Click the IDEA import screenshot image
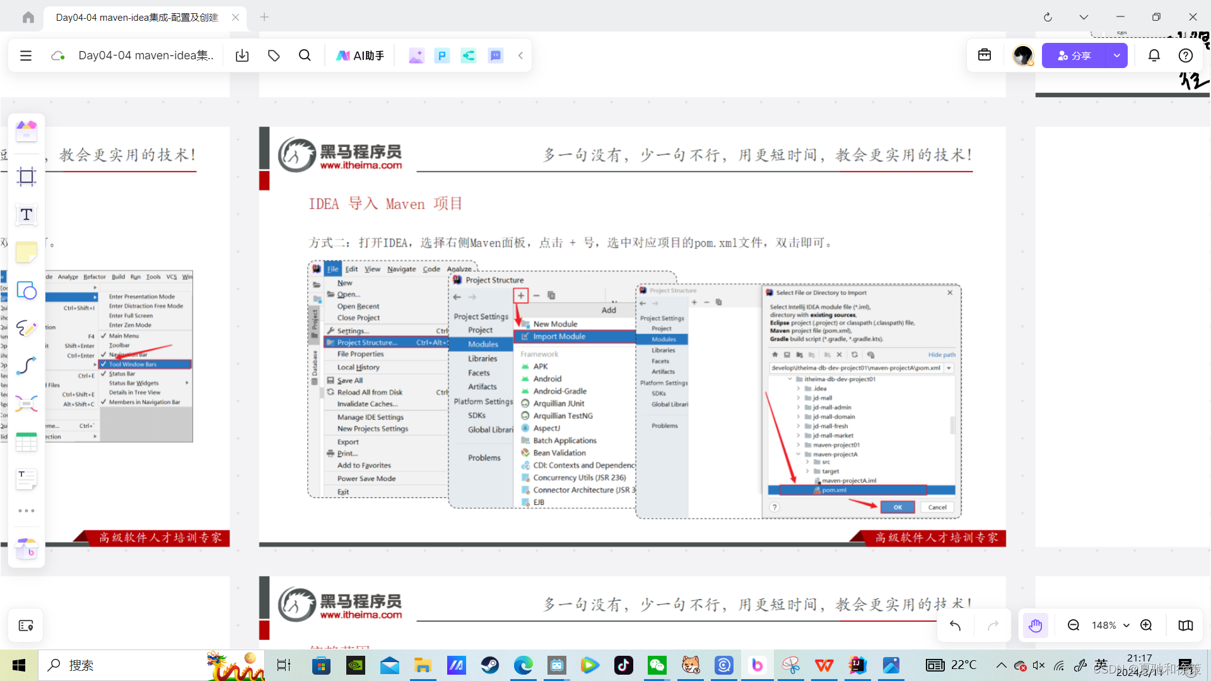Screen dimensions: 1211x681 point(635,389)
